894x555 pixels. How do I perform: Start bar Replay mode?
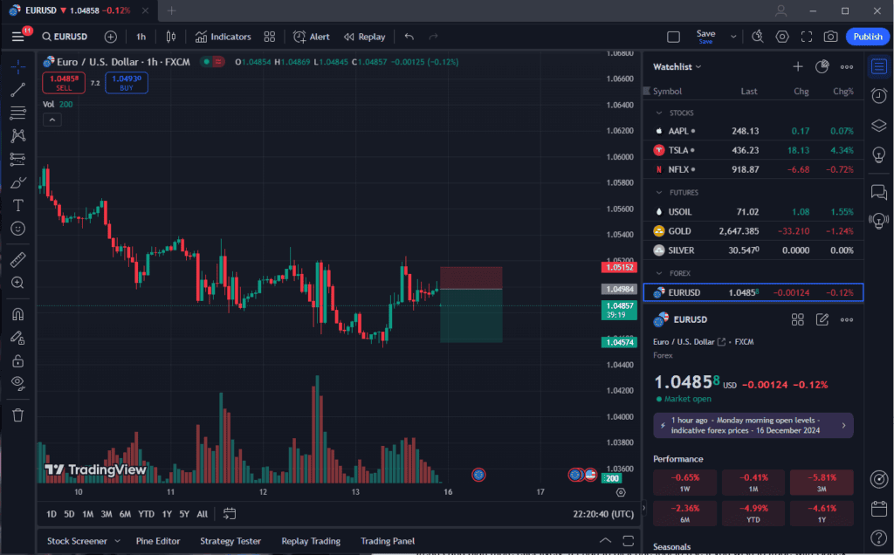pyautogui.click(x=364, y=37)
